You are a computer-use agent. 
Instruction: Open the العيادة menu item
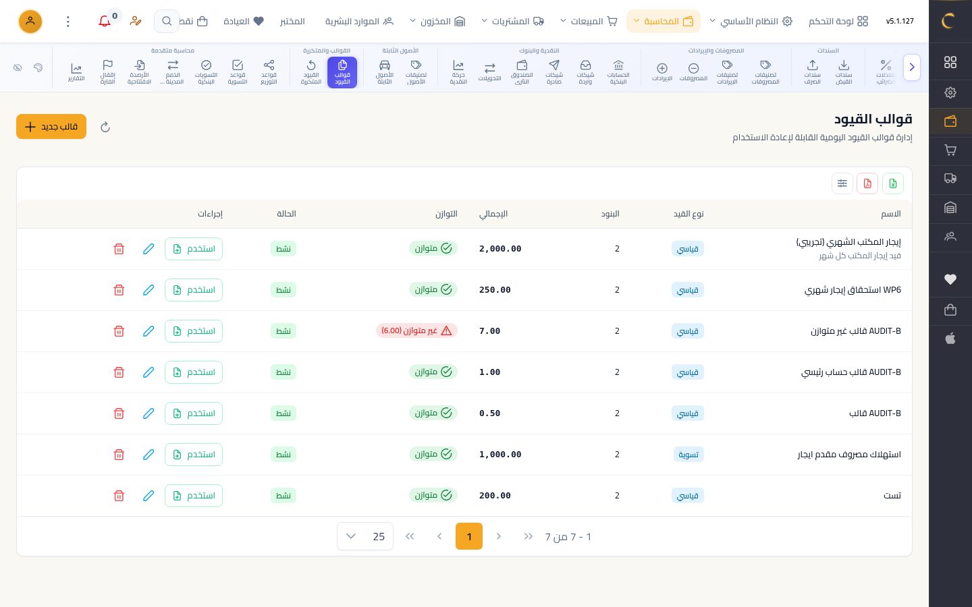(x=244, y=22)
